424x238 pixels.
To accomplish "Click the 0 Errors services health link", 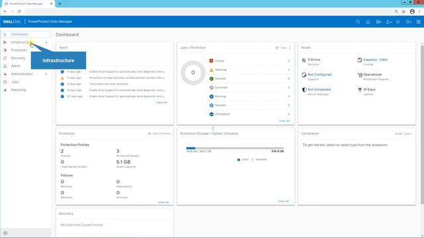I will pyautogui.click(x=313, y=59).
